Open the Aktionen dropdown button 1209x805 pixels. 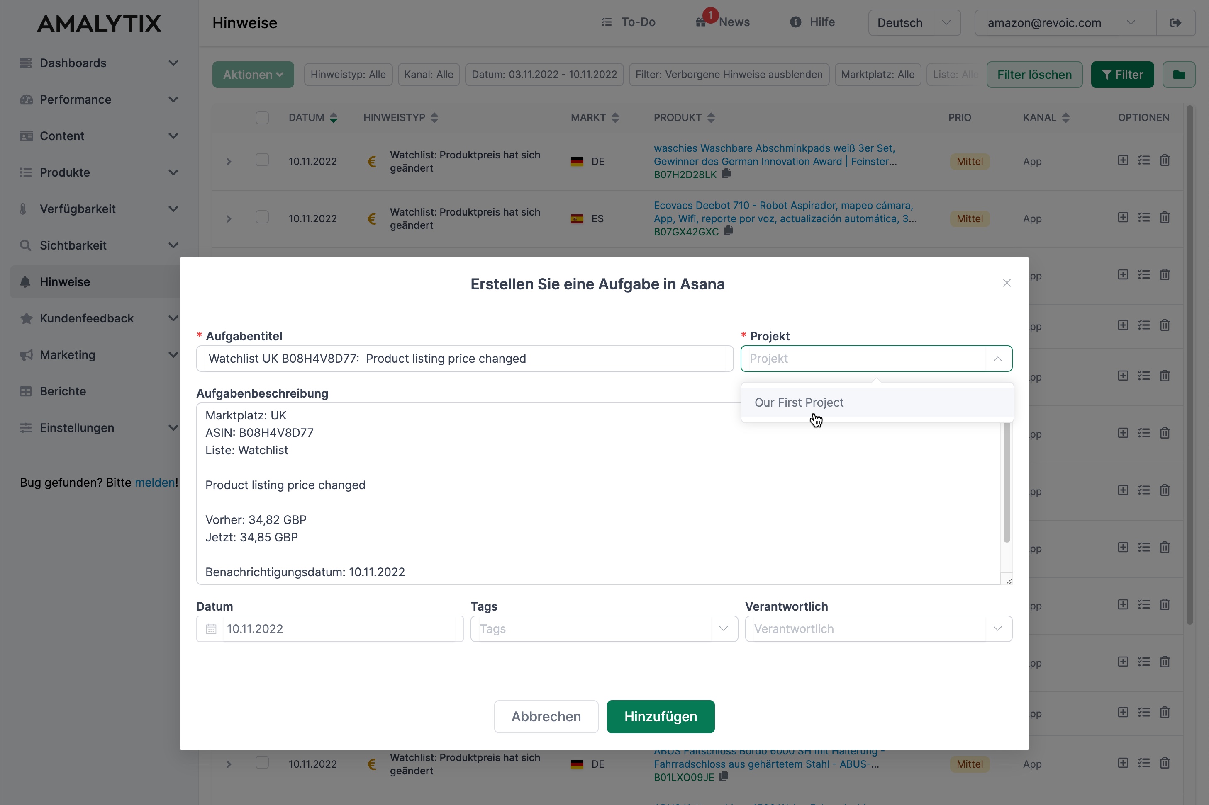[x=253, y=75]
